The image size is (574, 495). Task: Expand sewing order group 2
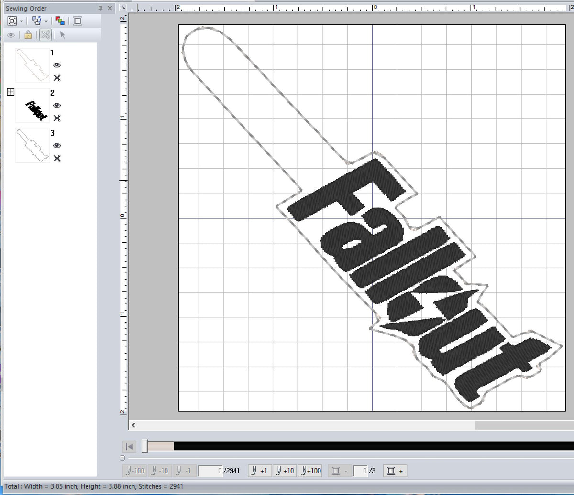coord(11,92)
